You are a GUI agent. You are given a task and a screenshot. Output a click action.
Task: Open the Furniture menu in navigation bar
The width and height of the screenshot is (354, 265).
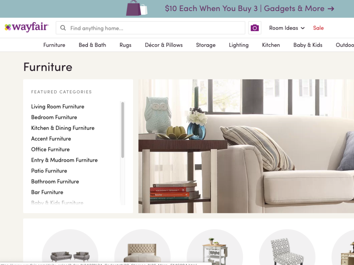tap(54, 45)
